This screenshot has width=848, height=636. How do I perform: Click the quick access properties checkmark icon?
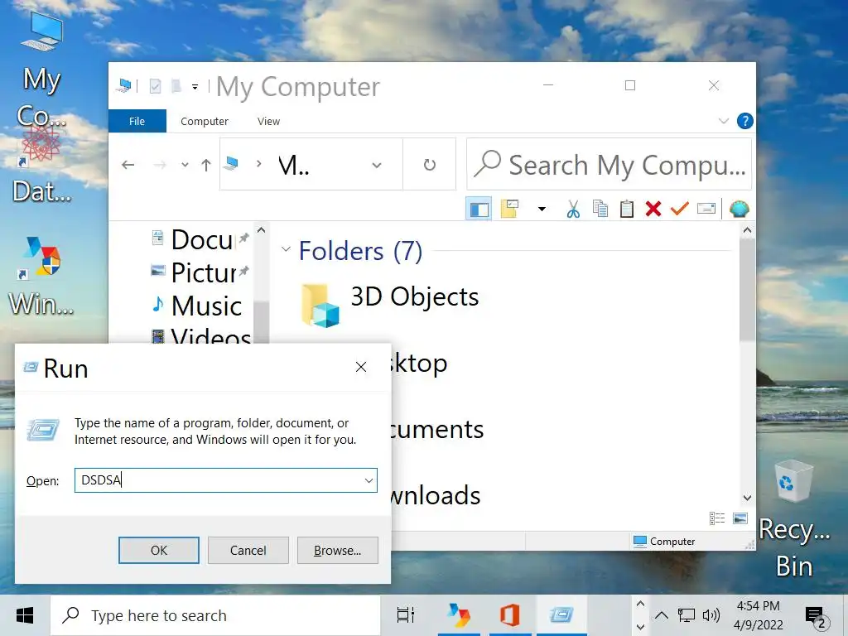[x=155, y=86]
